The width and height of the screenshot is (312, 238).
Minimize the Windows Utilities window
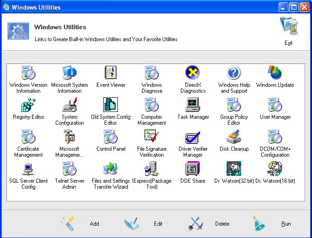point(283,7)
